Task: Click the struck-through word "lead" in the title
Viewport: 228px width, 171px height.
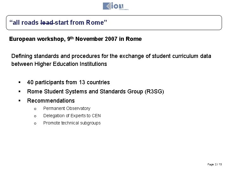Action: click(x=47, y=22)
